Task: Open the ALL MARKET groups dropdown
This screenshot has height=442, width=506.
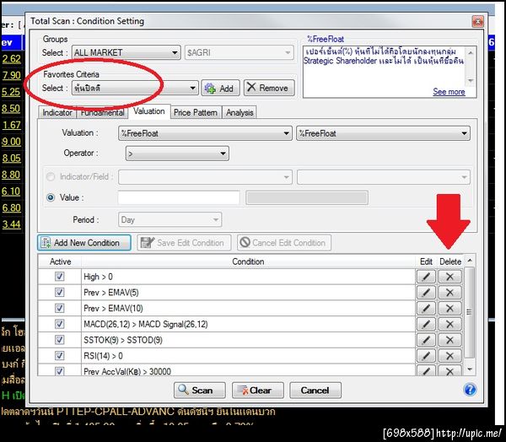Action: coord(126,52)
